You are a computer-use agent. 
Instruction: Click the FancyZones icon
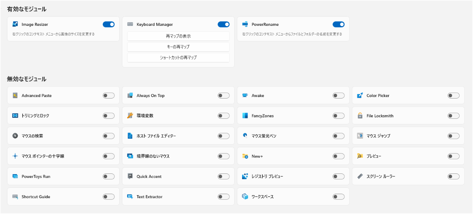245,116
